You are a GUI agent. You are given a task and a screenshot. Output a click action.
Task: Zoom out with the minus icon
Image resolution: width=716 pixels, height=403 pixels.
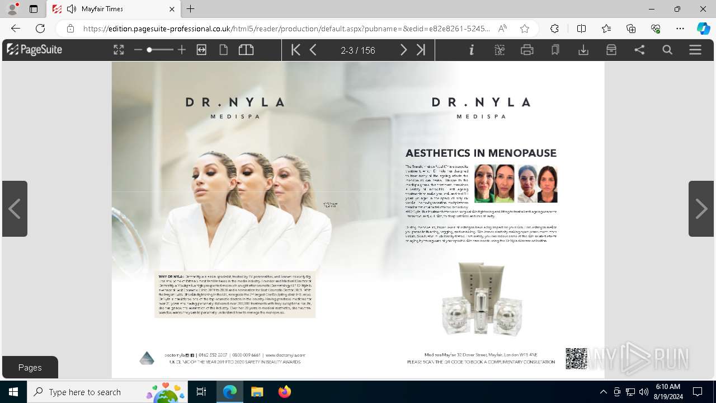click(x=138, y=50)
